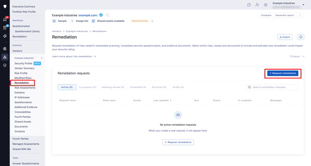The image size is (311, 166).
Task: Collapse the remediation description section
Action: pyautogui.click(x=297, y=57)
